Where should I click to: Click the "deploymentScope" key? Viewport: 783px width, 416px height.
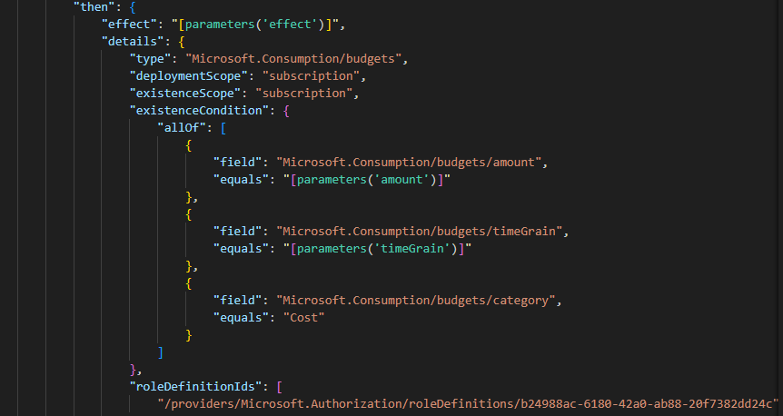point(189,76)
